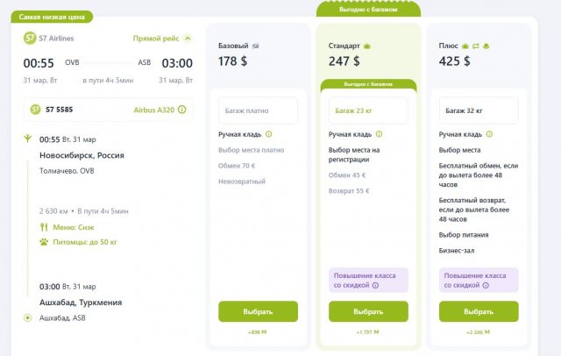
Task: Click the Багаж 23 кг box
Action: (x=368, y=111)
